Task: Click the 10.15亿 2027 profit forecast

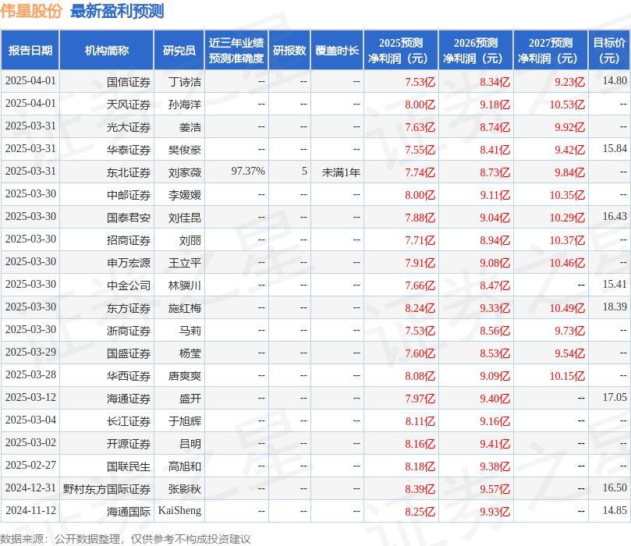Action: click(x=567, y=376)
